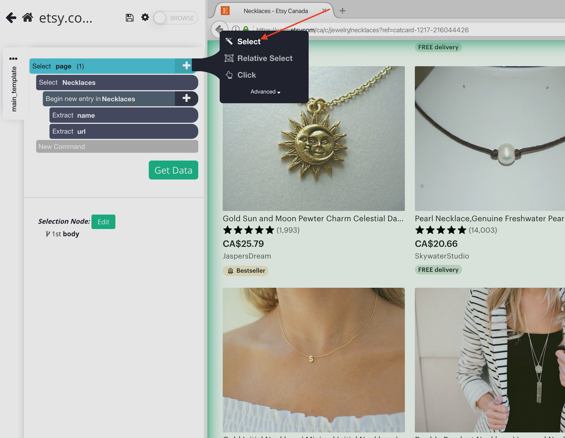Open project settings gear icon
Viewport: 565px width, 438px height.
point(145,17)
